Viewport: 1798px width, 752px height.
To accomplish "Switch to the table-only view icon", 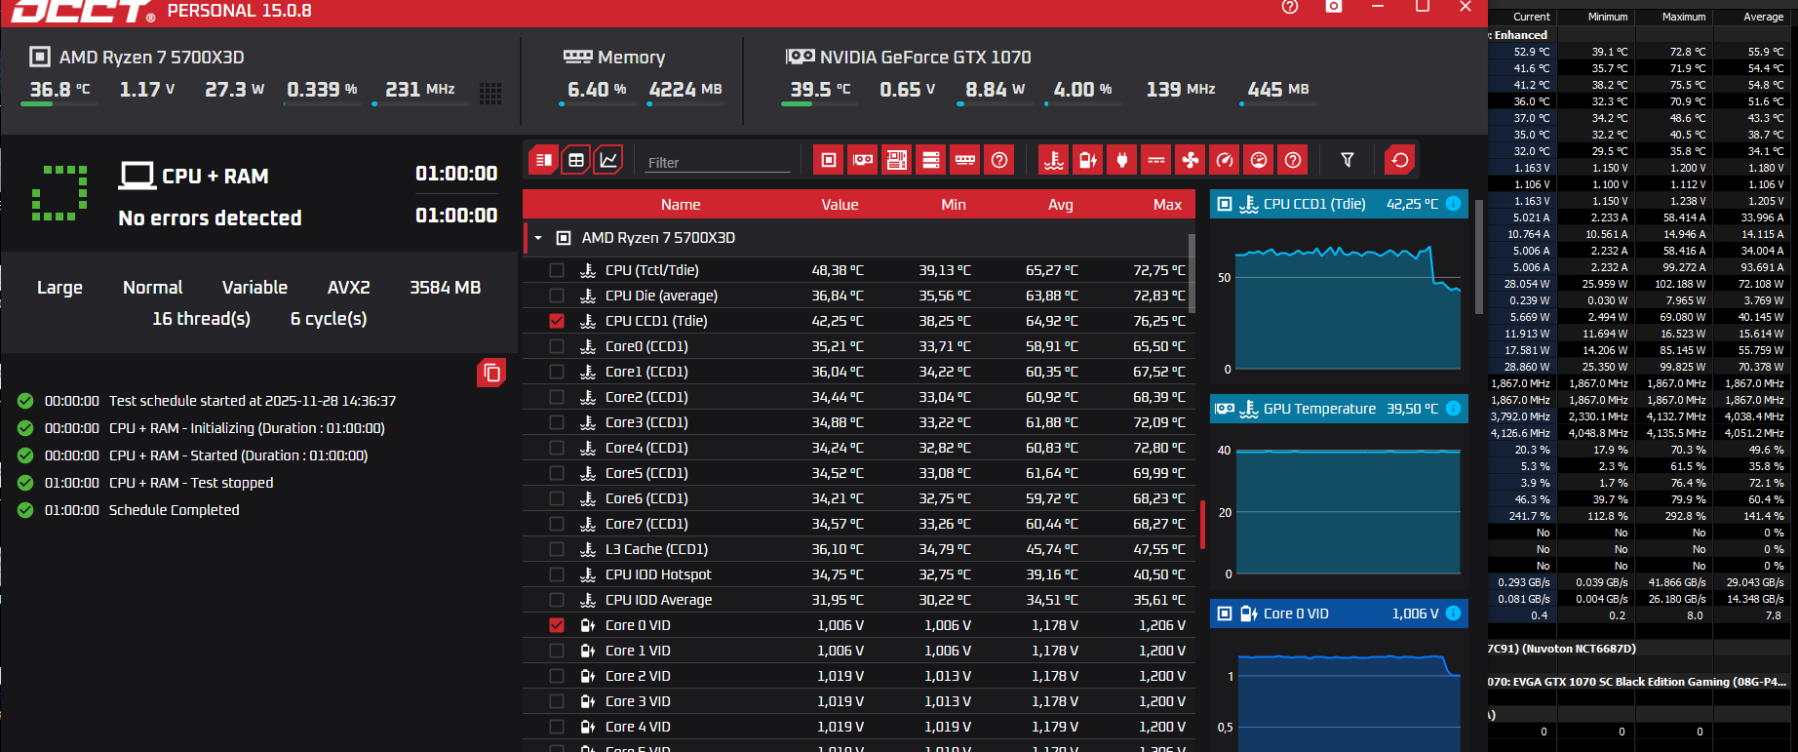I will pyautogui.click(x=576, y=160).
